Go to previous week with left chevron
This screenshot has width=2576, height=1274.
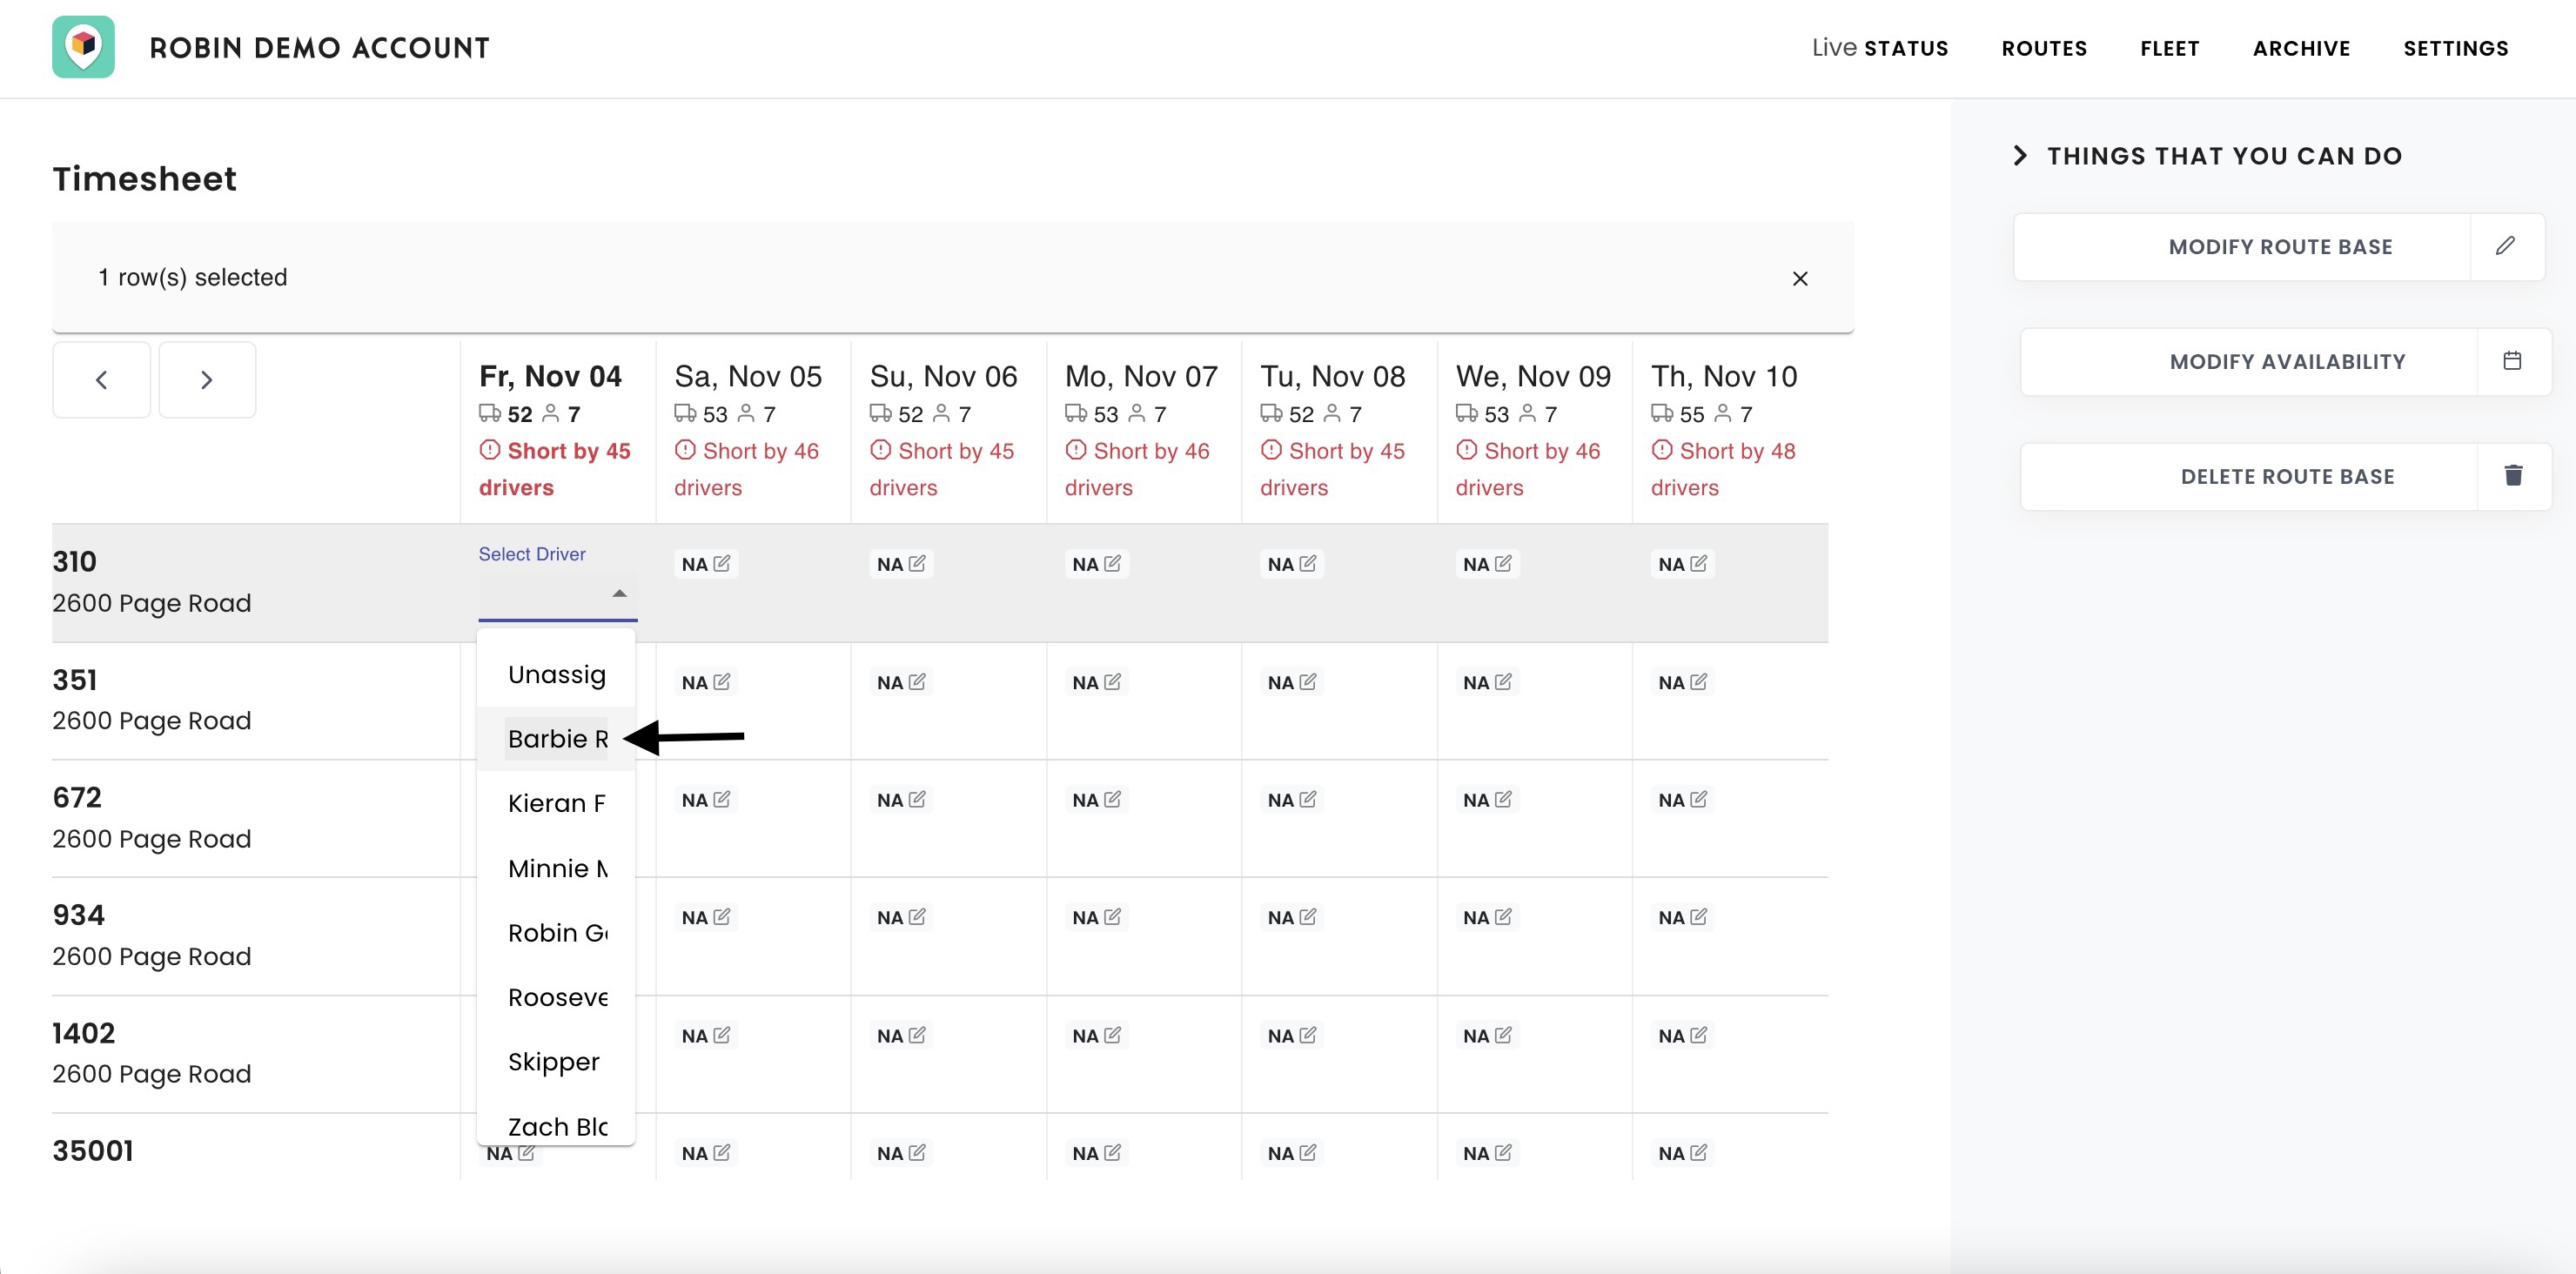tap(101, 380)
